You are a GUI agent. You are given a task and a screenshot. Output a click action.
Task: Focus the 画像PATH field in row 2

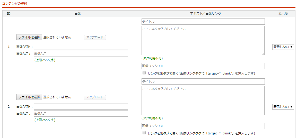pos(81,107)
